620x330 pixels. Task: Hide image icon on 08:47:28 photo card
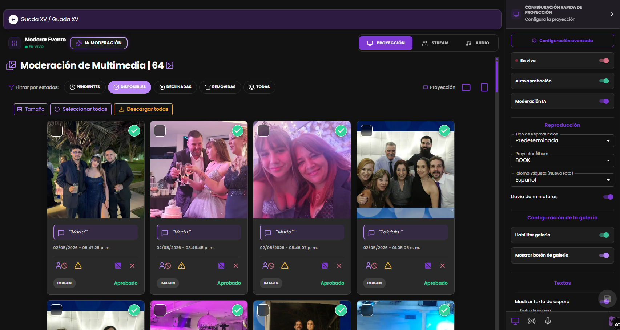click(x=118, y=266)
